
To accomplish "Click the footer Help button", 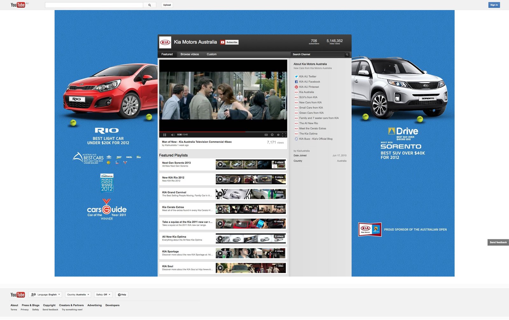I will pyautogui.click(x=122, y=295).
